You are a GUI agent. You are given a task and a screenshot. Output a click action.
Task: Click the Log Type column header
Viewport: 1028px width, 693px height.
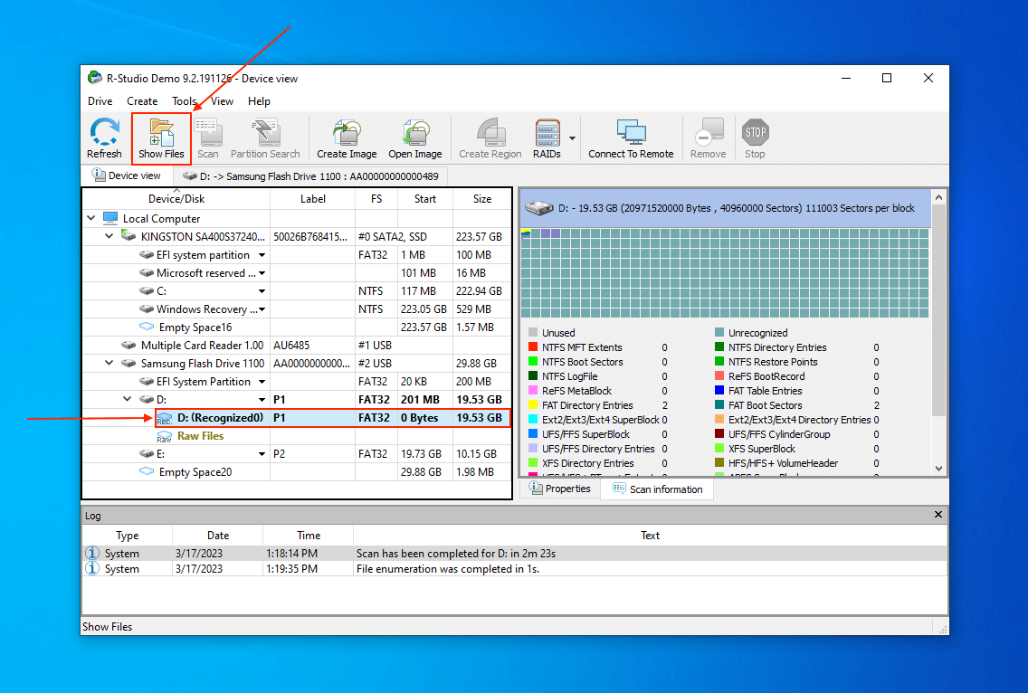coord(128,535)
